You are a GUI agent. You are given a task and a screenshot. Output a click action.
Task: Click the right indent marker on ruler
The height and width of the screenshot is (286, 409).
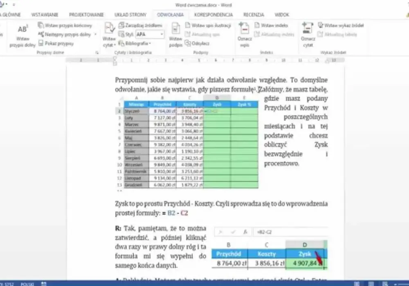pos(327,61)
